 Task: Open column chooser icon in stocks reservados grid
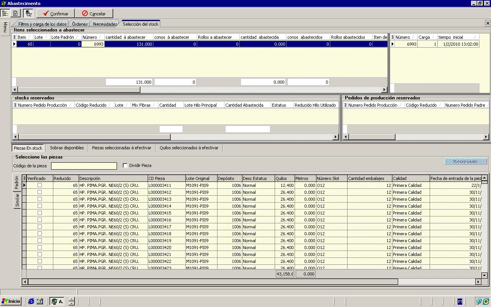click(x=15, y=105)
